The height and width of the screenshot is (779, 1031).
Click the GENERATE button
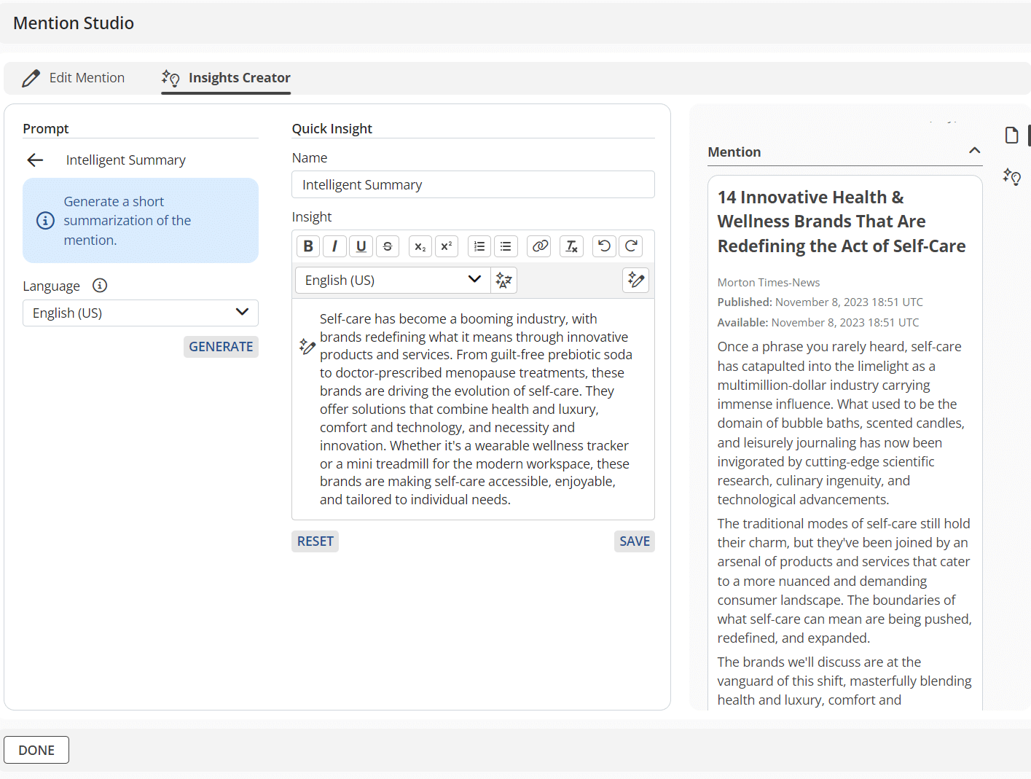click(221, 347)
